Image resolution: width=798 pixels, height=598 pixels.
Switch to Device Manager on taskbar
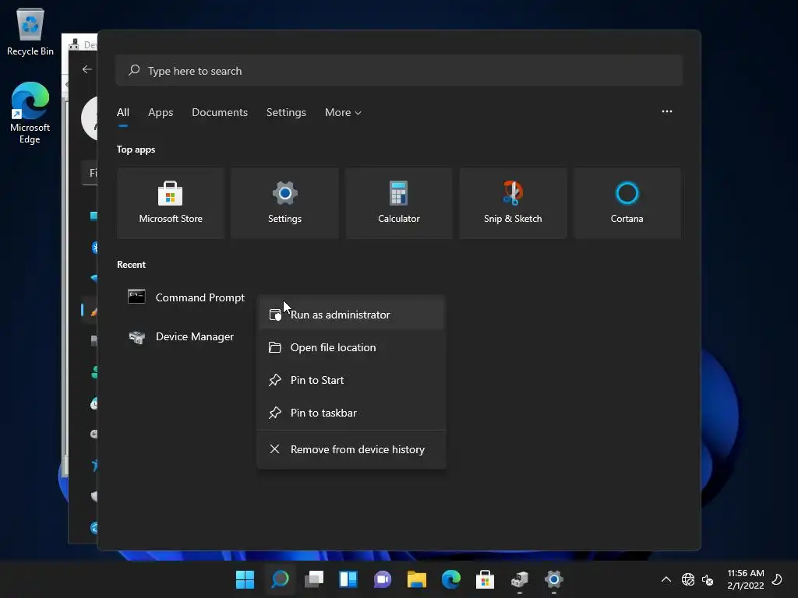point(520,579)
